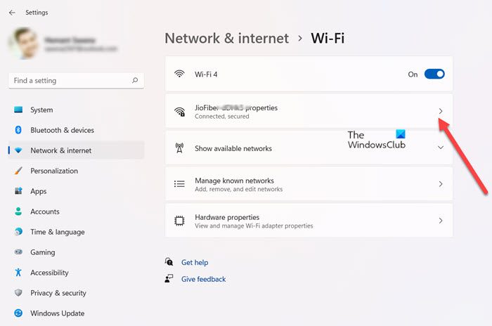Click the Accessibility person icon
This screenshot has width=492, height=326.
[x=18, y=273]
